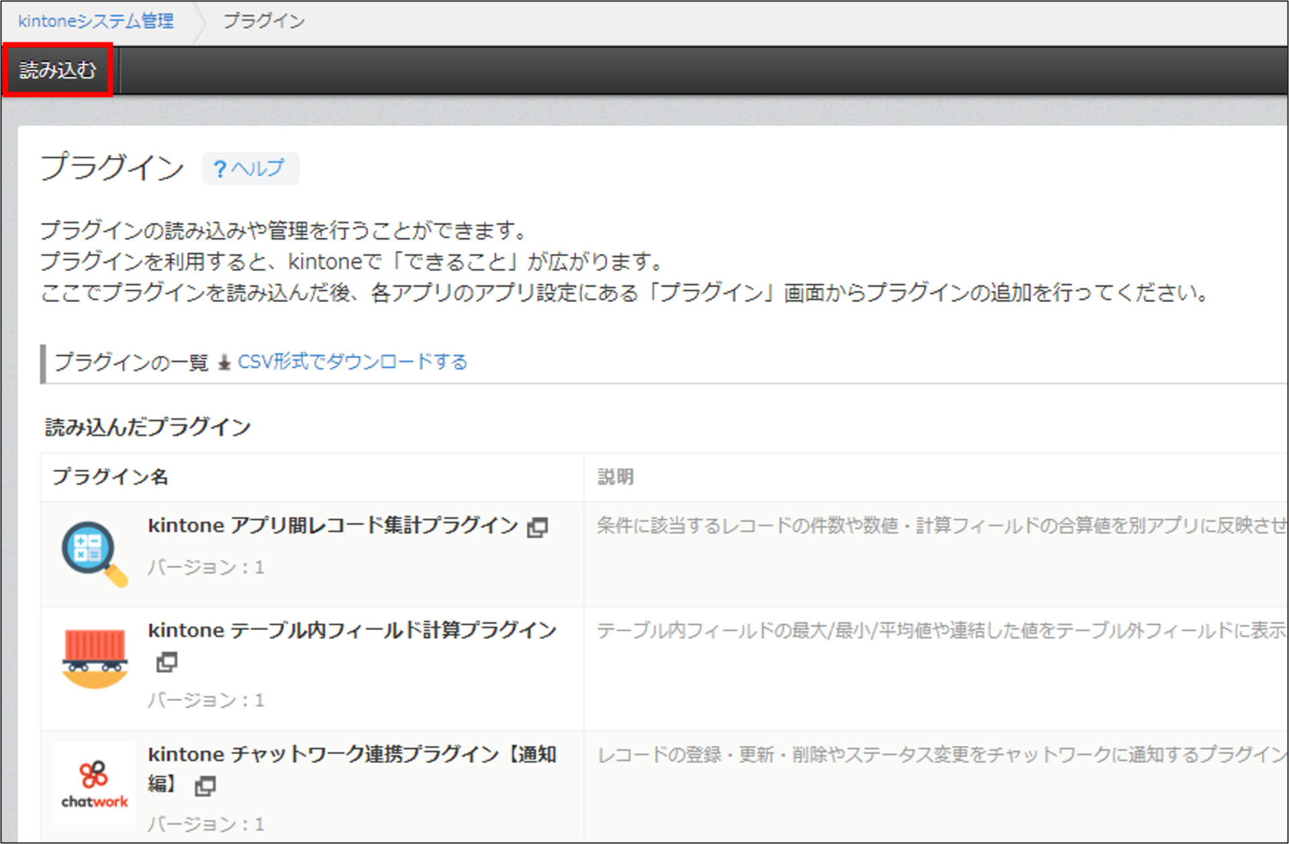Open the kintone テーブル内フィールド計算プラグイン name
Screen dimensions: 1289x844
[x=352, y=630]
